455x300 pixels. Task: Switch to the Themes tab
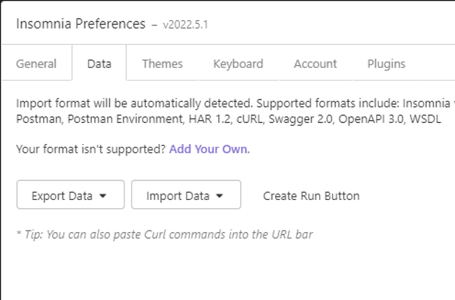tap(162, 64)
